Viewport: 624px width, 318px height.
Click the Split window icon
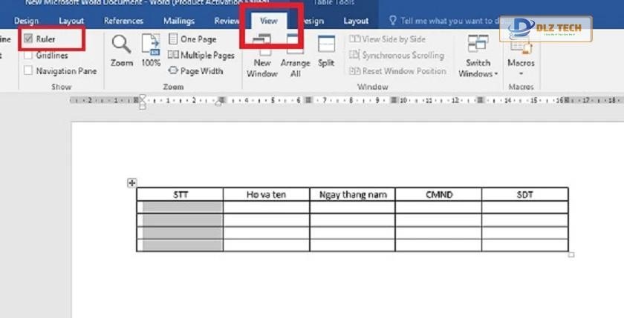tap(326, 50)
